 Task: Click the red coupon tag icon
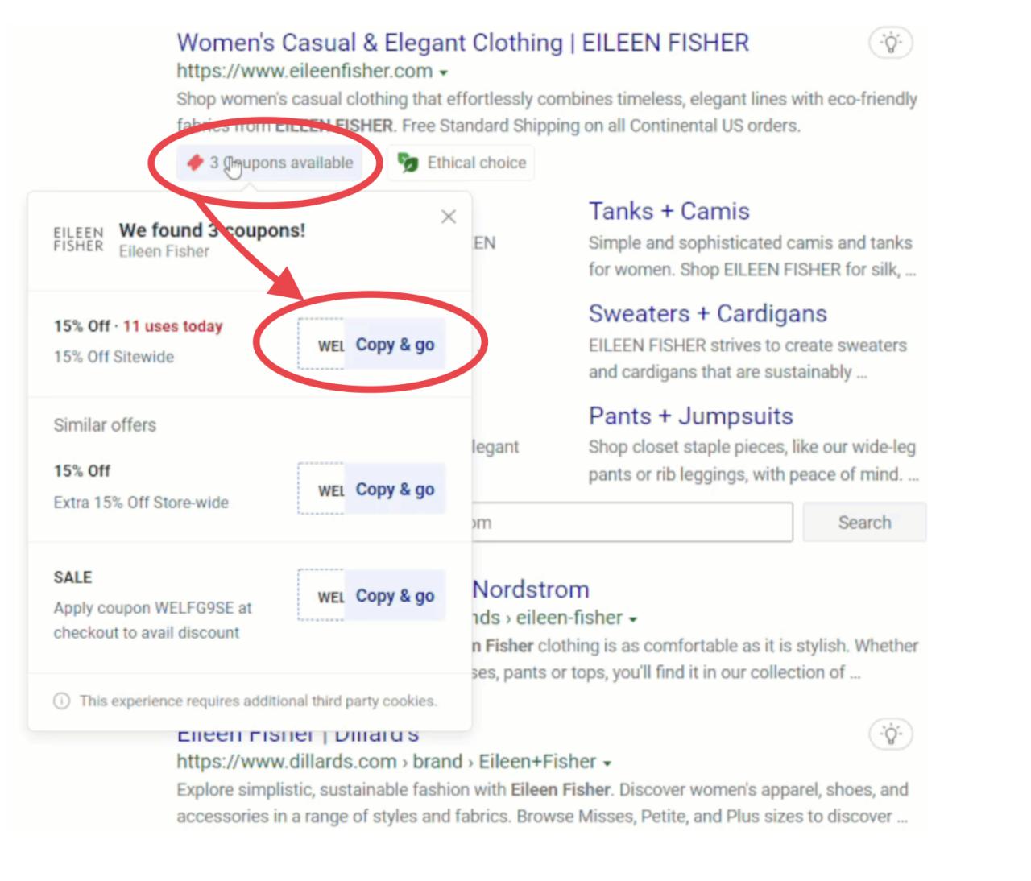(195, 163)
